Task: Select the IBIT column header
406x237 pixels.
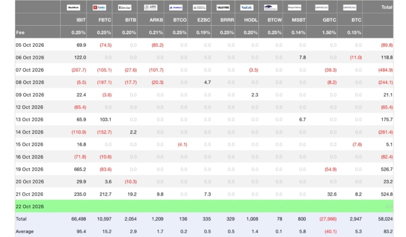Action: click(x=81, y=20)
